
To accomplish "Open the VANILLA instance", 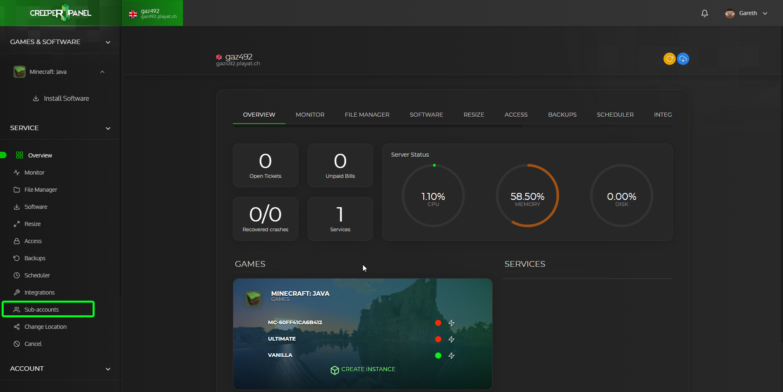I will (280, 355).
